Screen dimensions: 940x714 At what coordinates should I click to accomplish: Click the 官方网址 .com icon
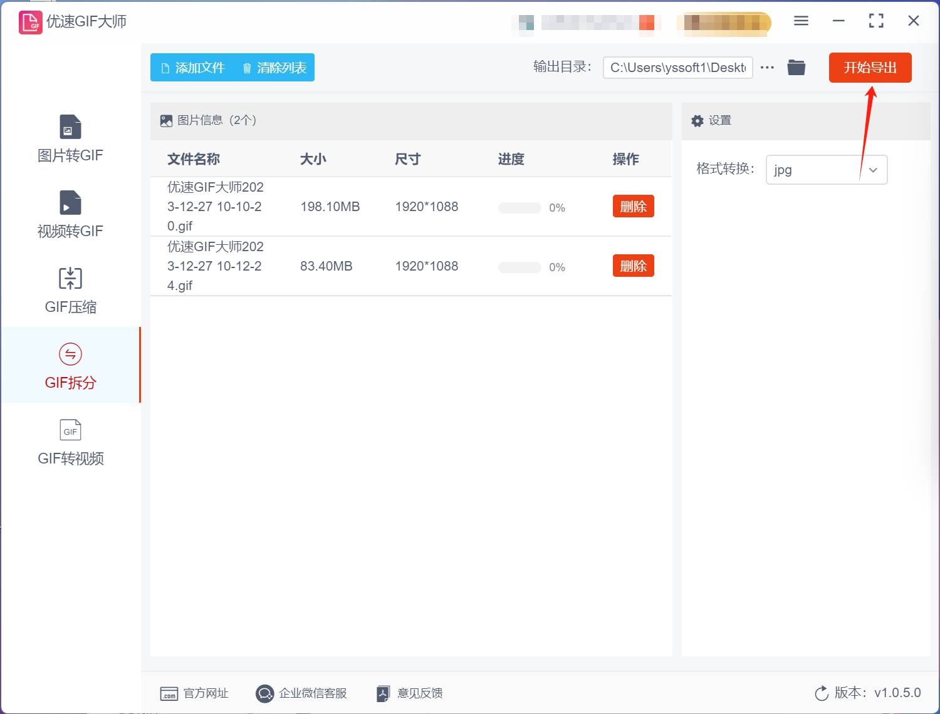[169, 693]
